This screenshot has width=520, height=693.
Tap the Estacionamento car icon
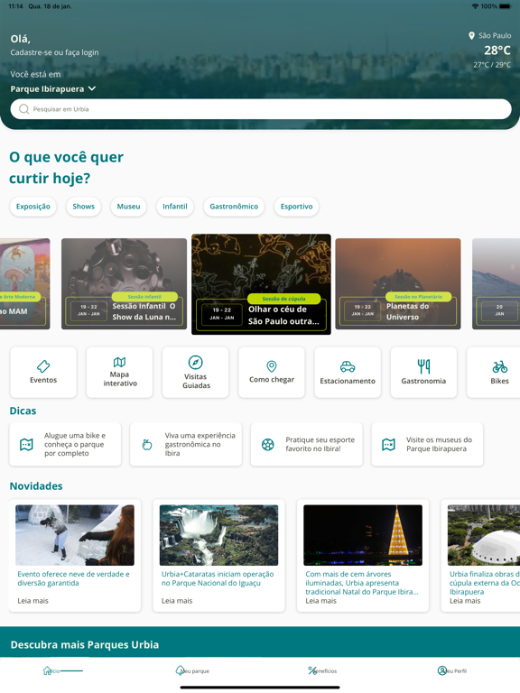coord(348,366)
